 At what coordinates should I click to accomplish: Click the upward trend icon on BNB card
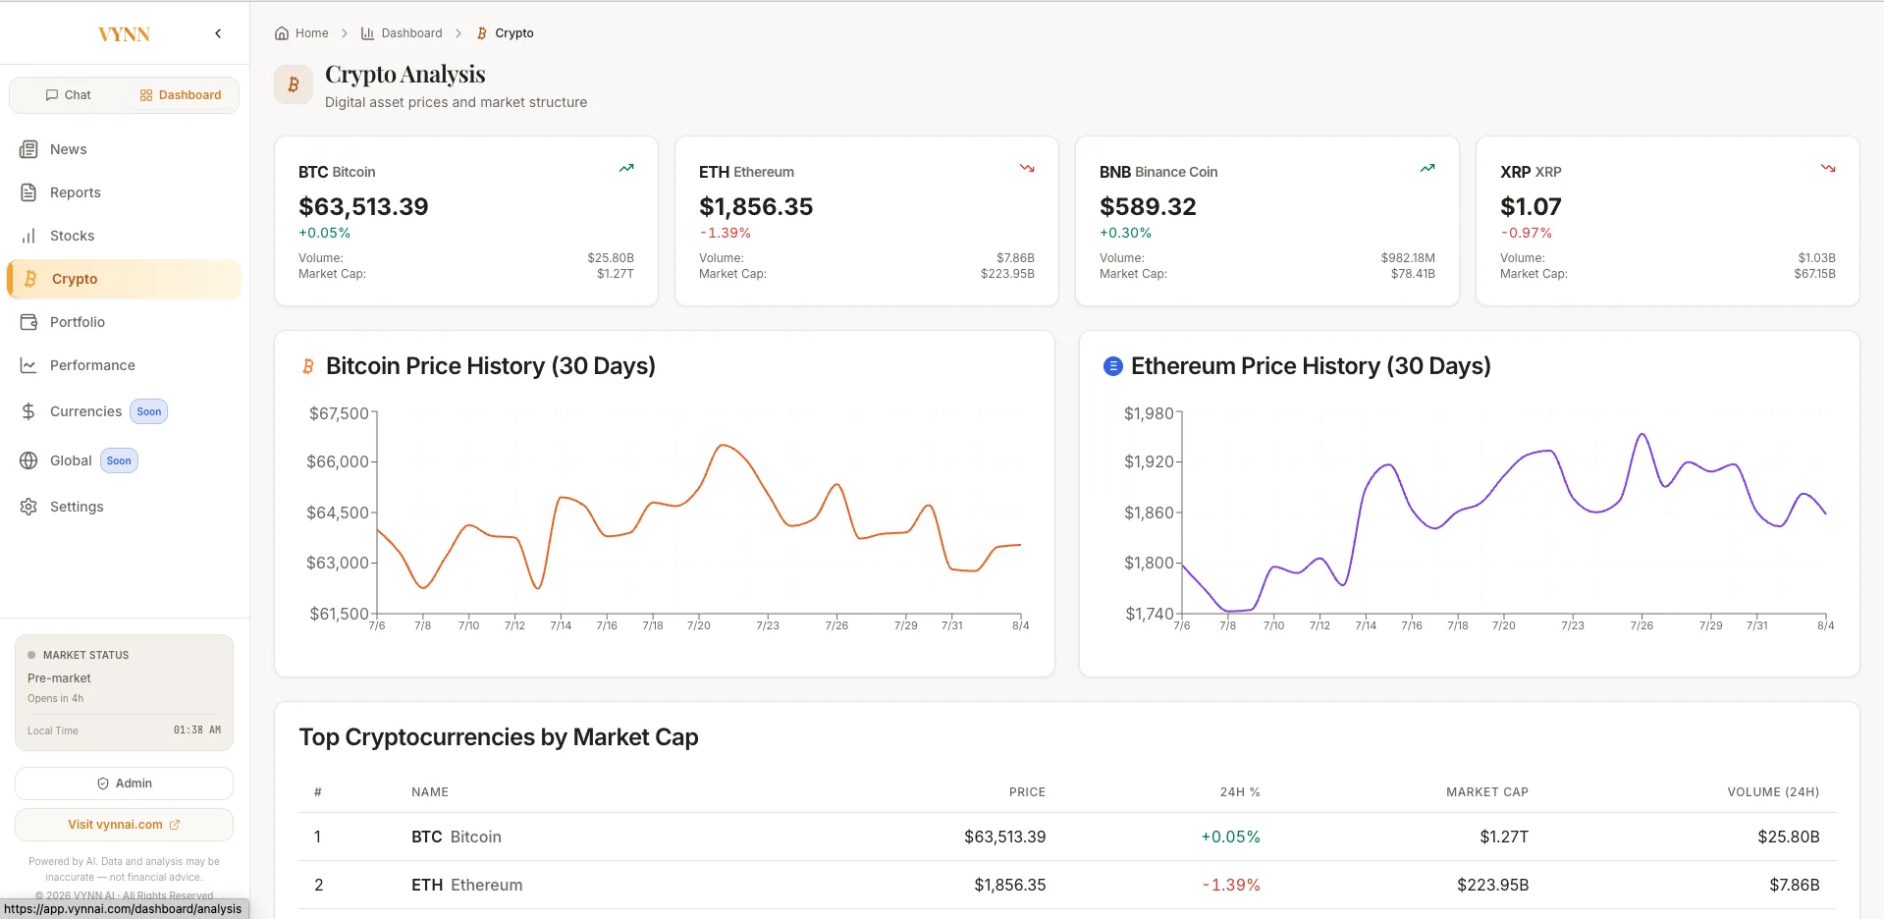[1427, 168]
